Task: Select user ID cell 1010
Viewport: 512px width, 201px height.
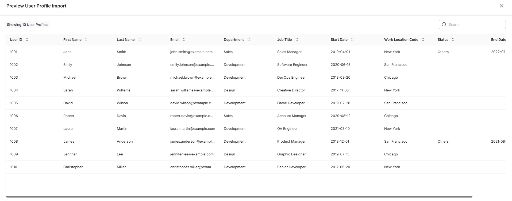Action: [x=14, y=167]
